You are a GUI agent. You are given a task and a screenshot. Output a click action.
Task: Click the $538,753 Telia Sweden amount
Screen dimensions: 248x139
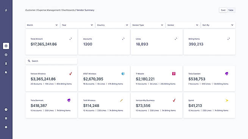point(197,79)
